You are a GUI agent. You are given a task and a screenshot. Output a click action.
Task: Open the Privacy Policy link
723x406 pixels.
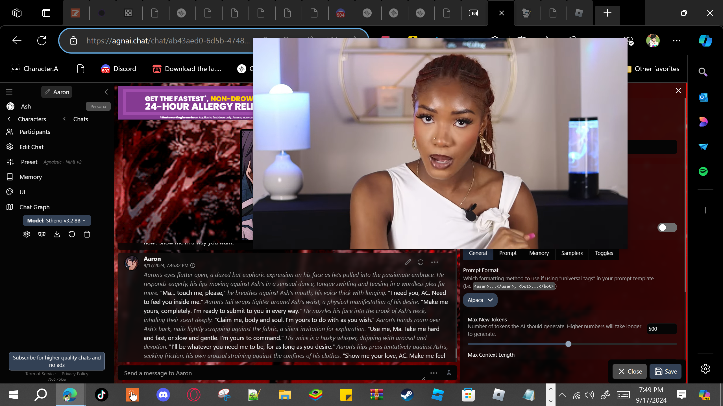tap(75, 374)
